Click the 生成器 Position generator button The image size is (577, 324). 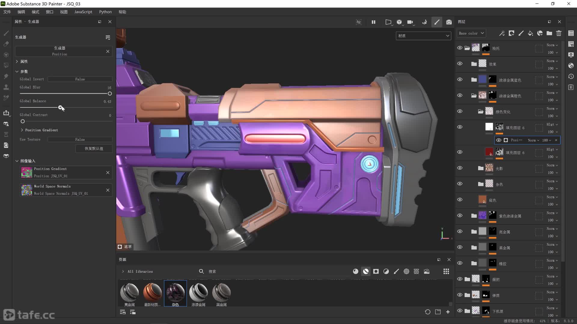pyautogui.click(x=60, y=51)
